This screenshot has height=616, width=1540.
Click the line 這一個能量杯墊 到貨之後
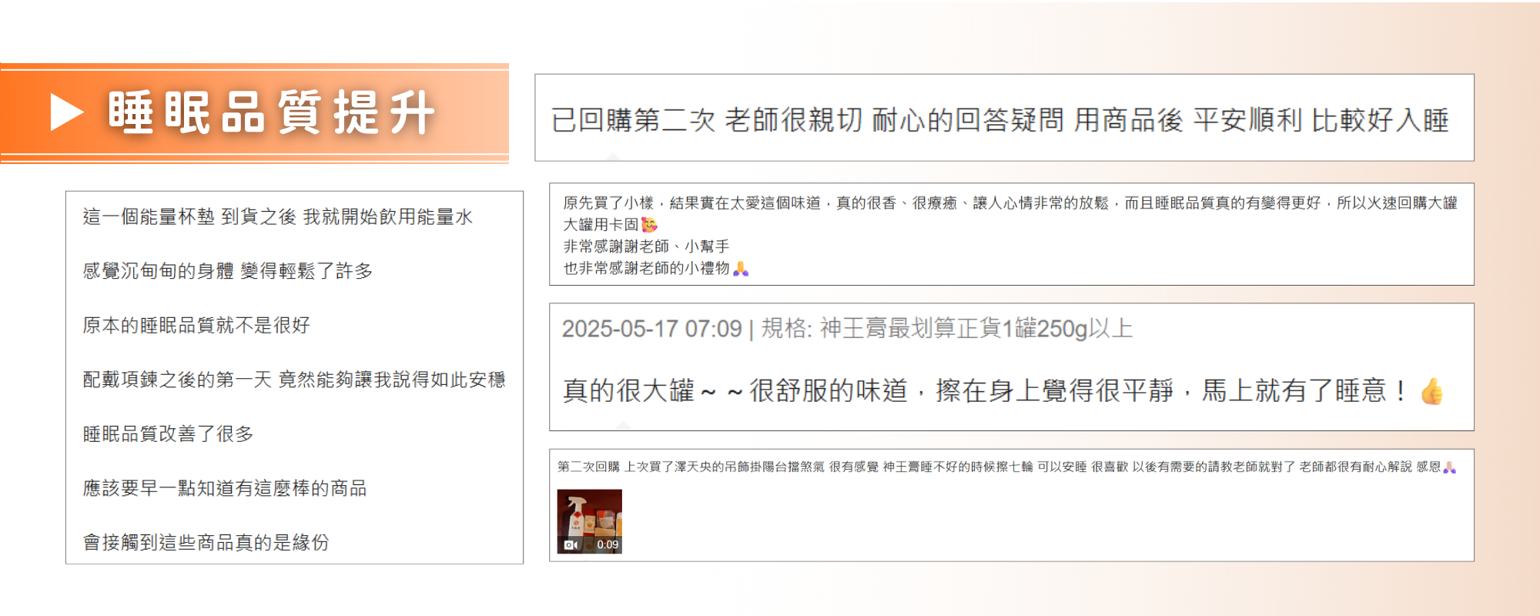click(x=277, y=217)
